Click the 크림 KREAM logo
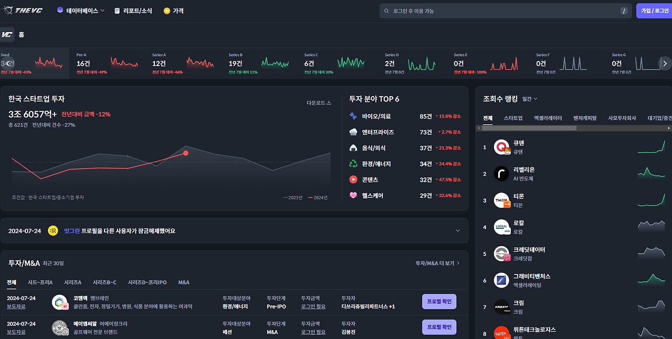 (502, 307)
